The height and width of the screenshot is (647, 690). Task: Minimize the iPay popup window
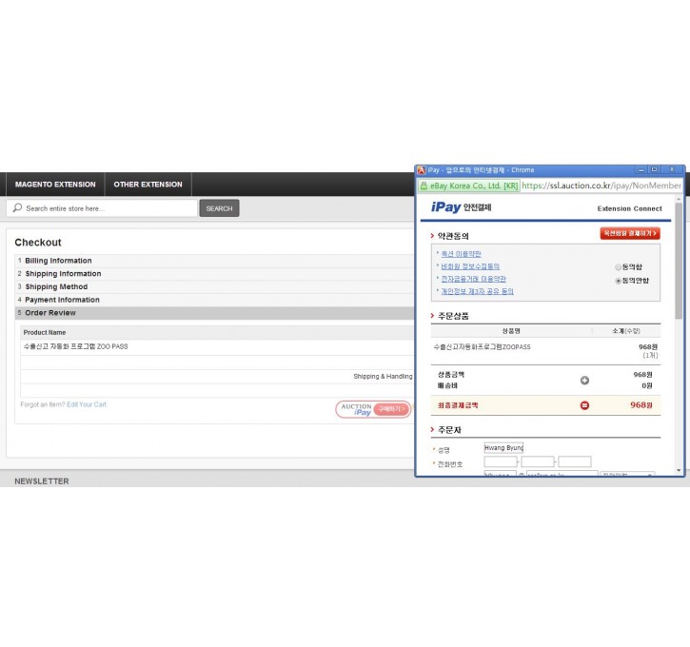pyautogui.click(x=641, y=170)
